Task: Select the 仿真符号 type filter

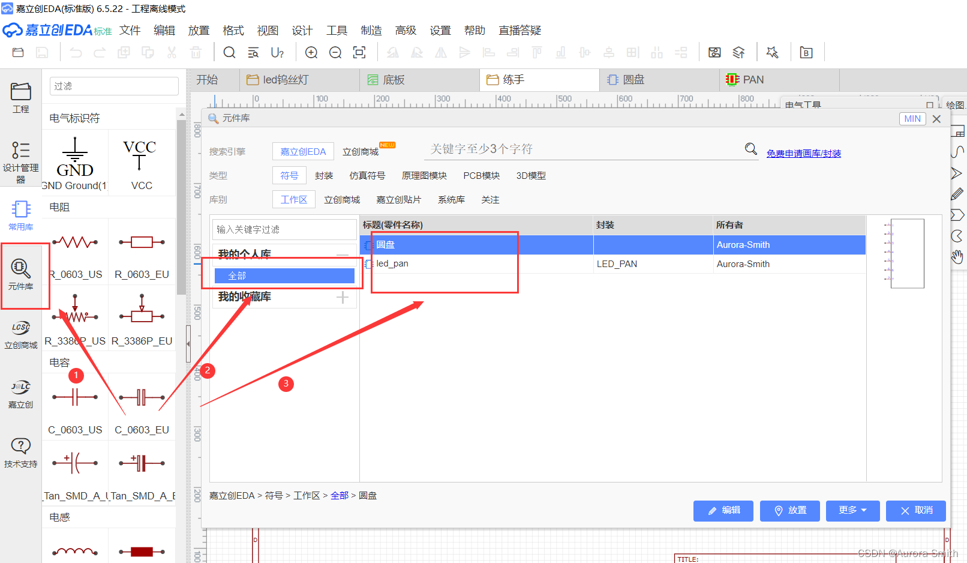Action: [367, 175]
